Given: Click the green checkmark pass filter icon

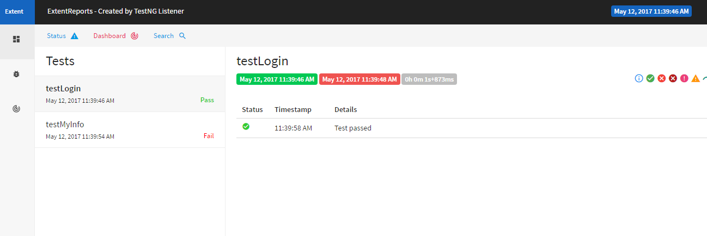Looking at the screenshot, I should tap(650, 78).
